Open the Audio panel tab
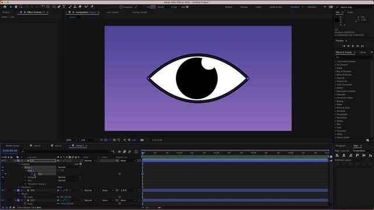This screenshot has height=210, width=374. pos(350,12)
